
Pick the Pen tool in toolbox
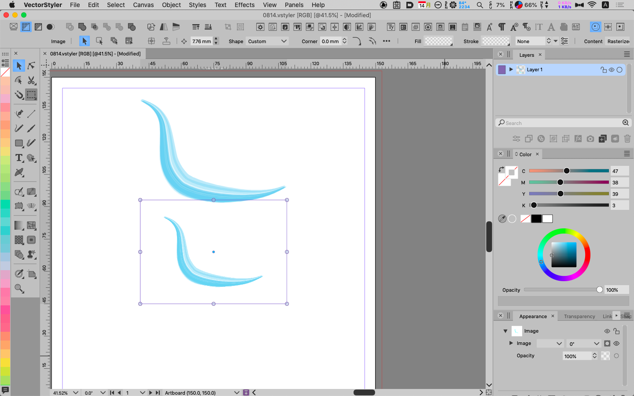click(x=19, y=114)
